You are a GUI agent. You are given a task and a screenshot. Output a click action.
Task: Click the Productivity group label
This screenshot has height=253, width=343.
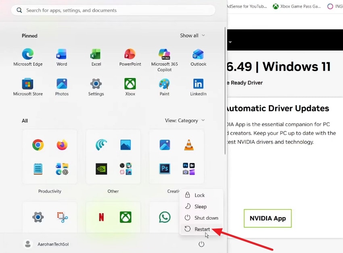click(50, 191)
